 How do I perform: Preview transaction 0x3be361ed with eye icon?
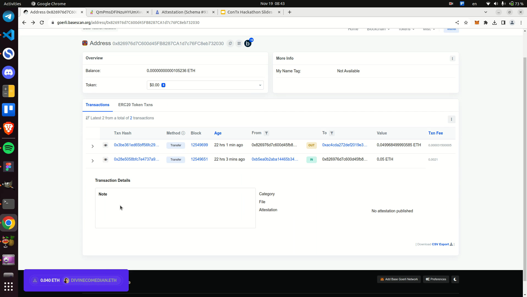click(x=105, y=145)
